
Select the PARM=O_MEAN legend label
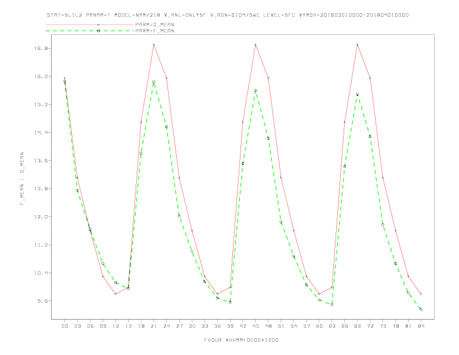tap(155, 24)
